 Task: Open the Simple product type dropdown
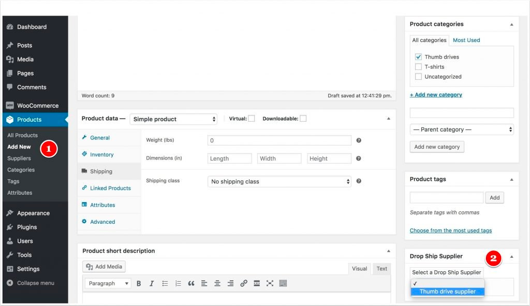tap(173, 119)
